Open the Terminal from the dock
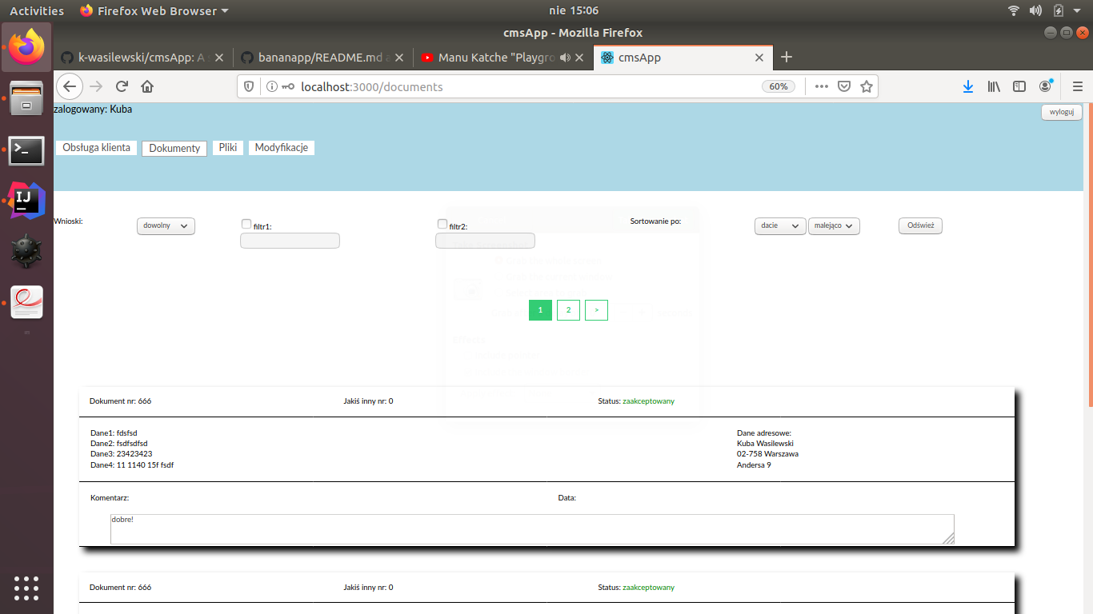The image size is (1093, 614). [x=26, y=150]
